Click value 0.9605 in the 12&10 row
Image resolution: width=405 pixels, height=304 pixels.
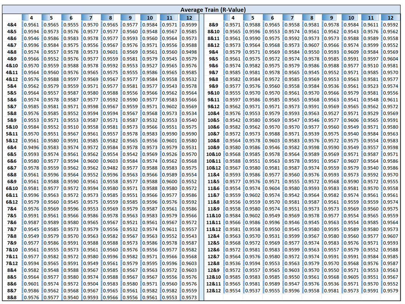[351, 277]
